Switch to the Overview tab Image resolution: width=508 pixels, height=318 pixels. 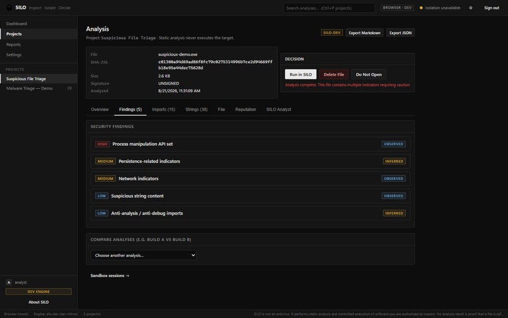click(x=100, y=109)
